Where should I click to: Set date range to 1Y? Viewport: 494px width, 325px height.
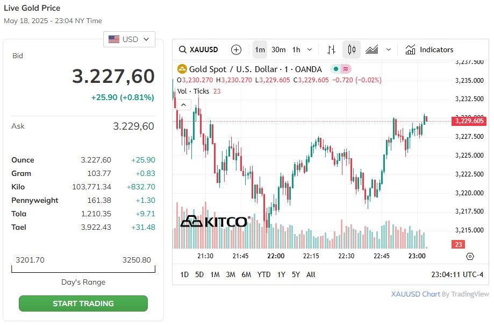(281, 274)
